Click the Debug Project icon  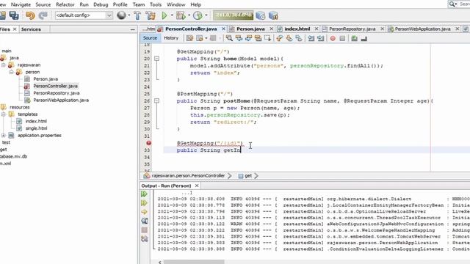coord(181,15)
